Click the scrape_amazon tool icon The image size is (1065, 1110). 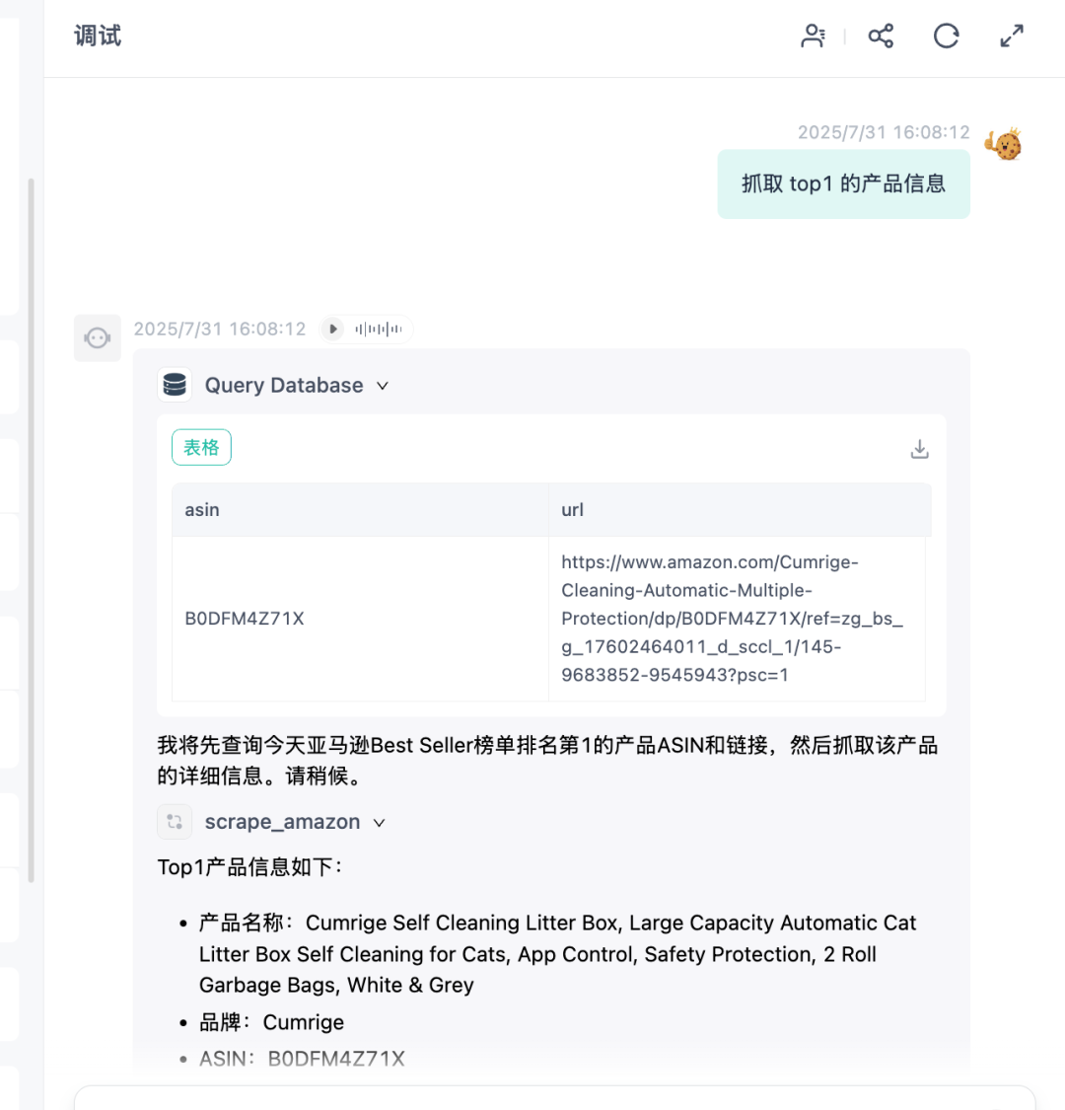pyautogui.click(x=175, y=822)
